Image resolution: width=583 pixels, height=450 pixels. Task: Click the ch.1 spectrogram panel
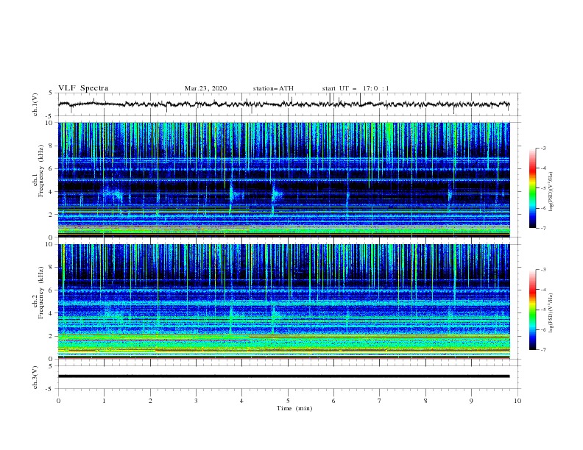283,179
